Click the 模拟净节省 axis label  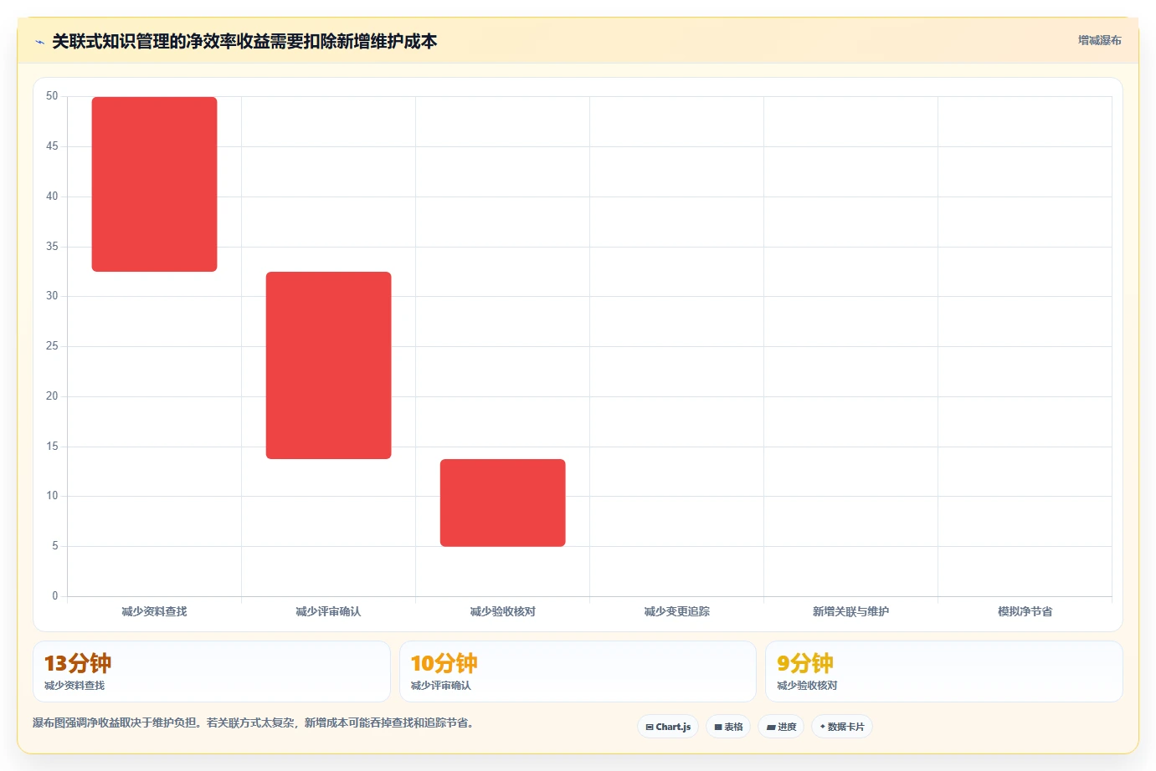click(1025, 611)
